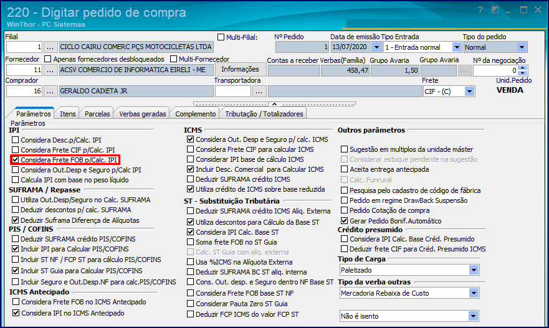The image size is (549, 328).
Task: Toggle Apenas fornecedores desbloqueados checkbox
Action: (47, 59)
